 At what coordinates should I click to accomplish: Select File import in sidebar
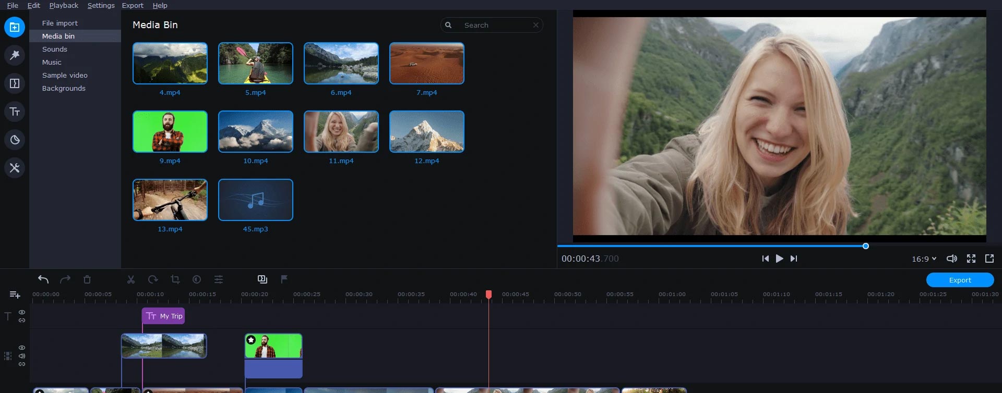point(75,23)
